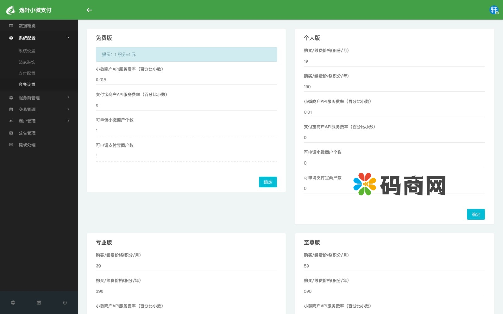Expand the 交易管理 submenu
Viewport: 503px width, 314px height.
click(x=68, y=109)
